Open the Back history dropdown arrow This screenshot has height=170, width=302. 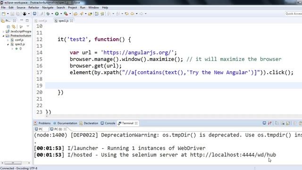[x=137, y=14]
